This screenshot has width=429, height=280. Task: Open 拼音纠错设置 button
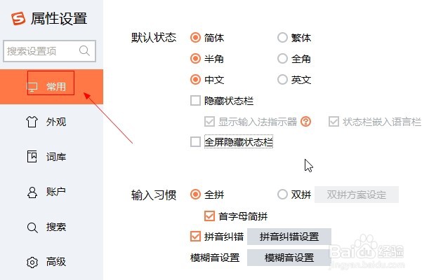click(x=289, y=237)
